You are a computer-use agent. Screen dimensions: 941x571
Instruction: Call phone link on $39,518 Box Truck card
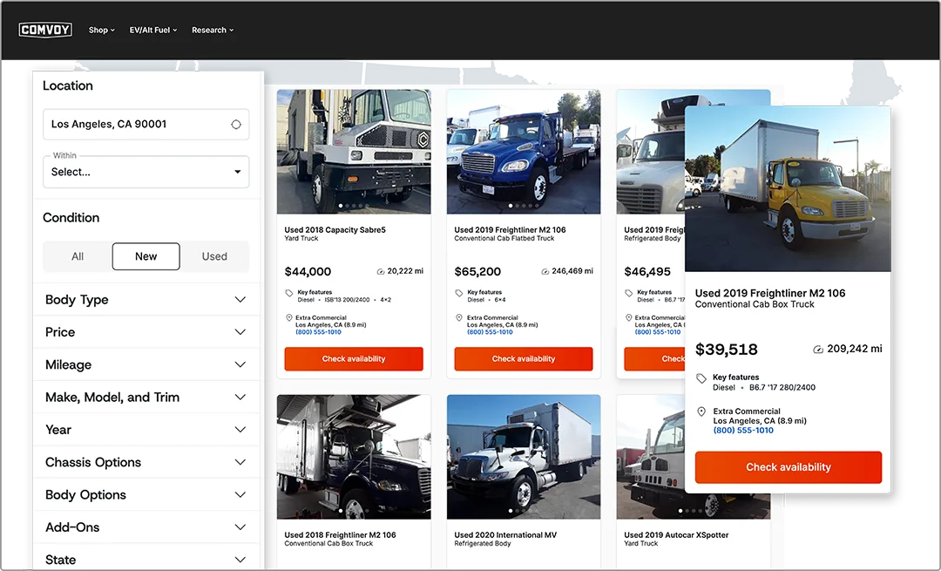point(743,431)
